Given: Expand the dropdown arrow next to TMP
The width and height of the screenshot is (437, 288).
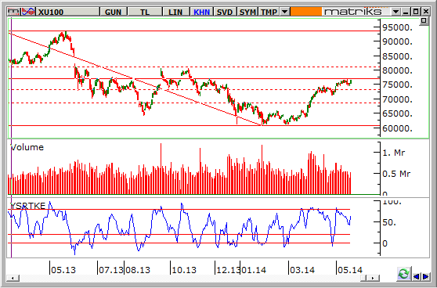Looking at the screenshot, I should [284, 12].
